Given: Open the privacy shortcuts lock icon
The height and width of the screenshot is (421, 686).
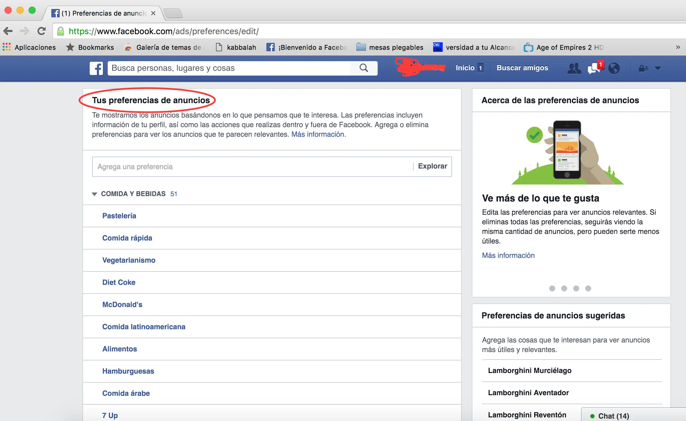Looking at the screenshot, I should [643, 68].
